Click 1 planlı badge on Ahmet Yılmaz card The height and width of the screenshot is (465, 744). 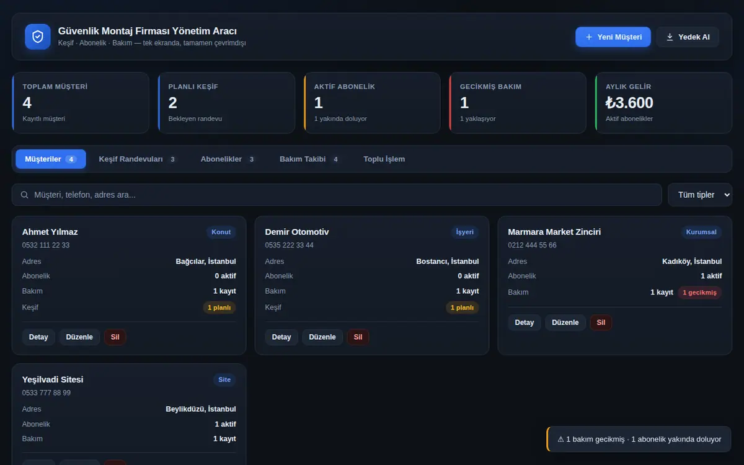(x=219, y=308)
